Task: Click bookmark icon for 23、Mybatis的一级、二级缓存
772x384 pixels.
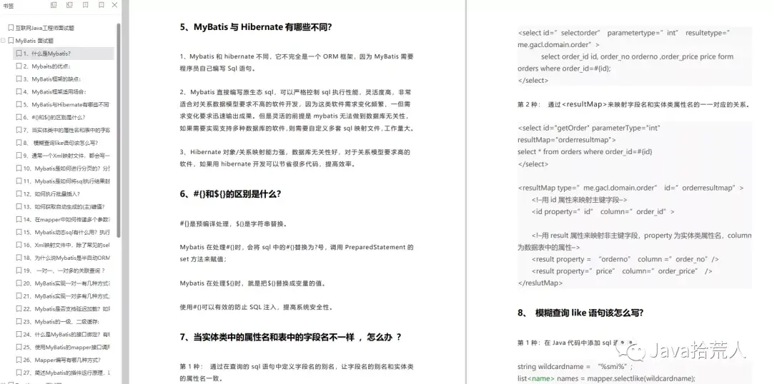Action: click(x=19, y=322)
